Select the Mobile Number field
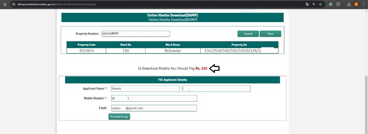Screen dimensions: 368x134 pyautogui.click(x=153, y=98)
